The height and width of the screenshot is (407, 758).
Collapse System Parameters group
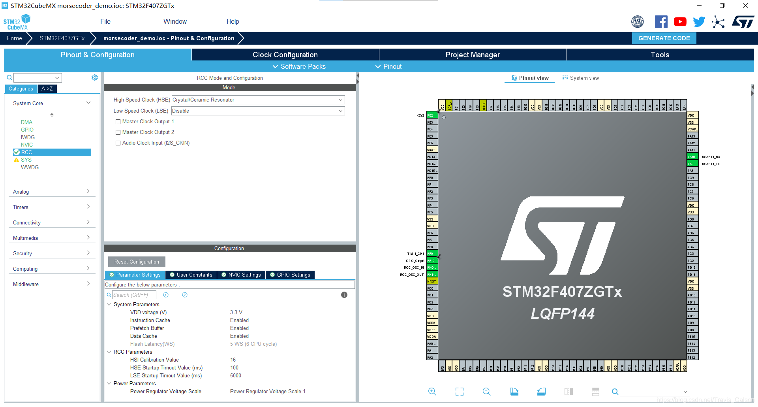(109, 304)
